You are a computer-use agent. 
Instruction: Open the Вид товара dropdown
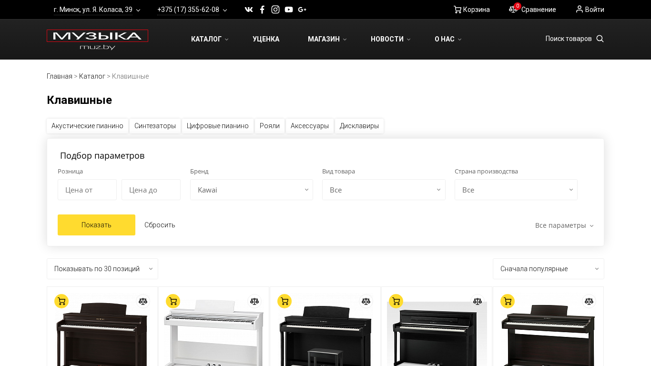pos(384,190)
